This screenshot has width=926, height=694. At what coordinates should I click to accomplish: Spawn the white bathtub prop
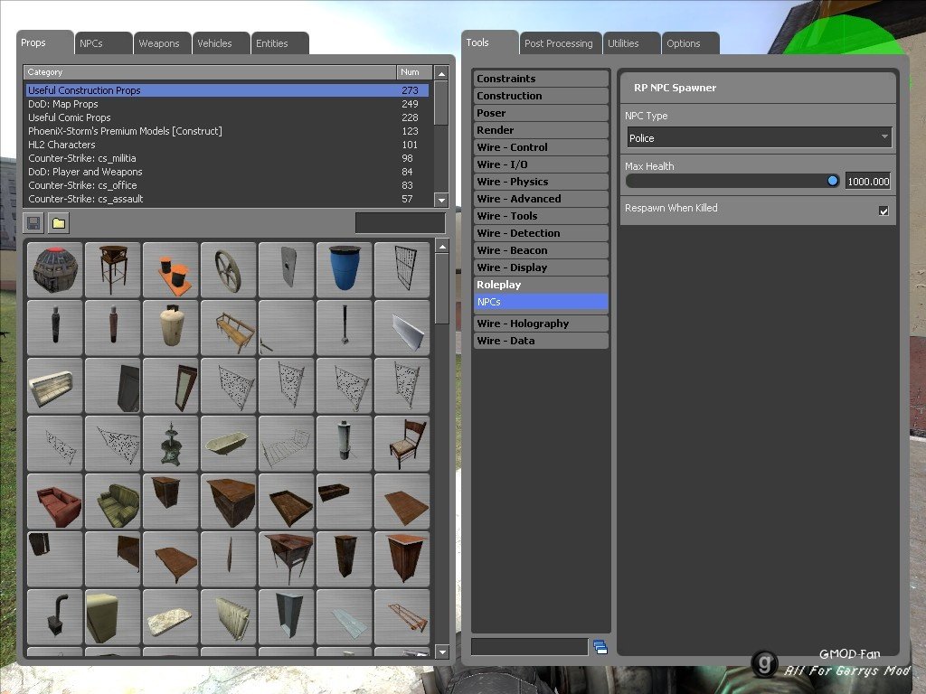click(229, 443)
